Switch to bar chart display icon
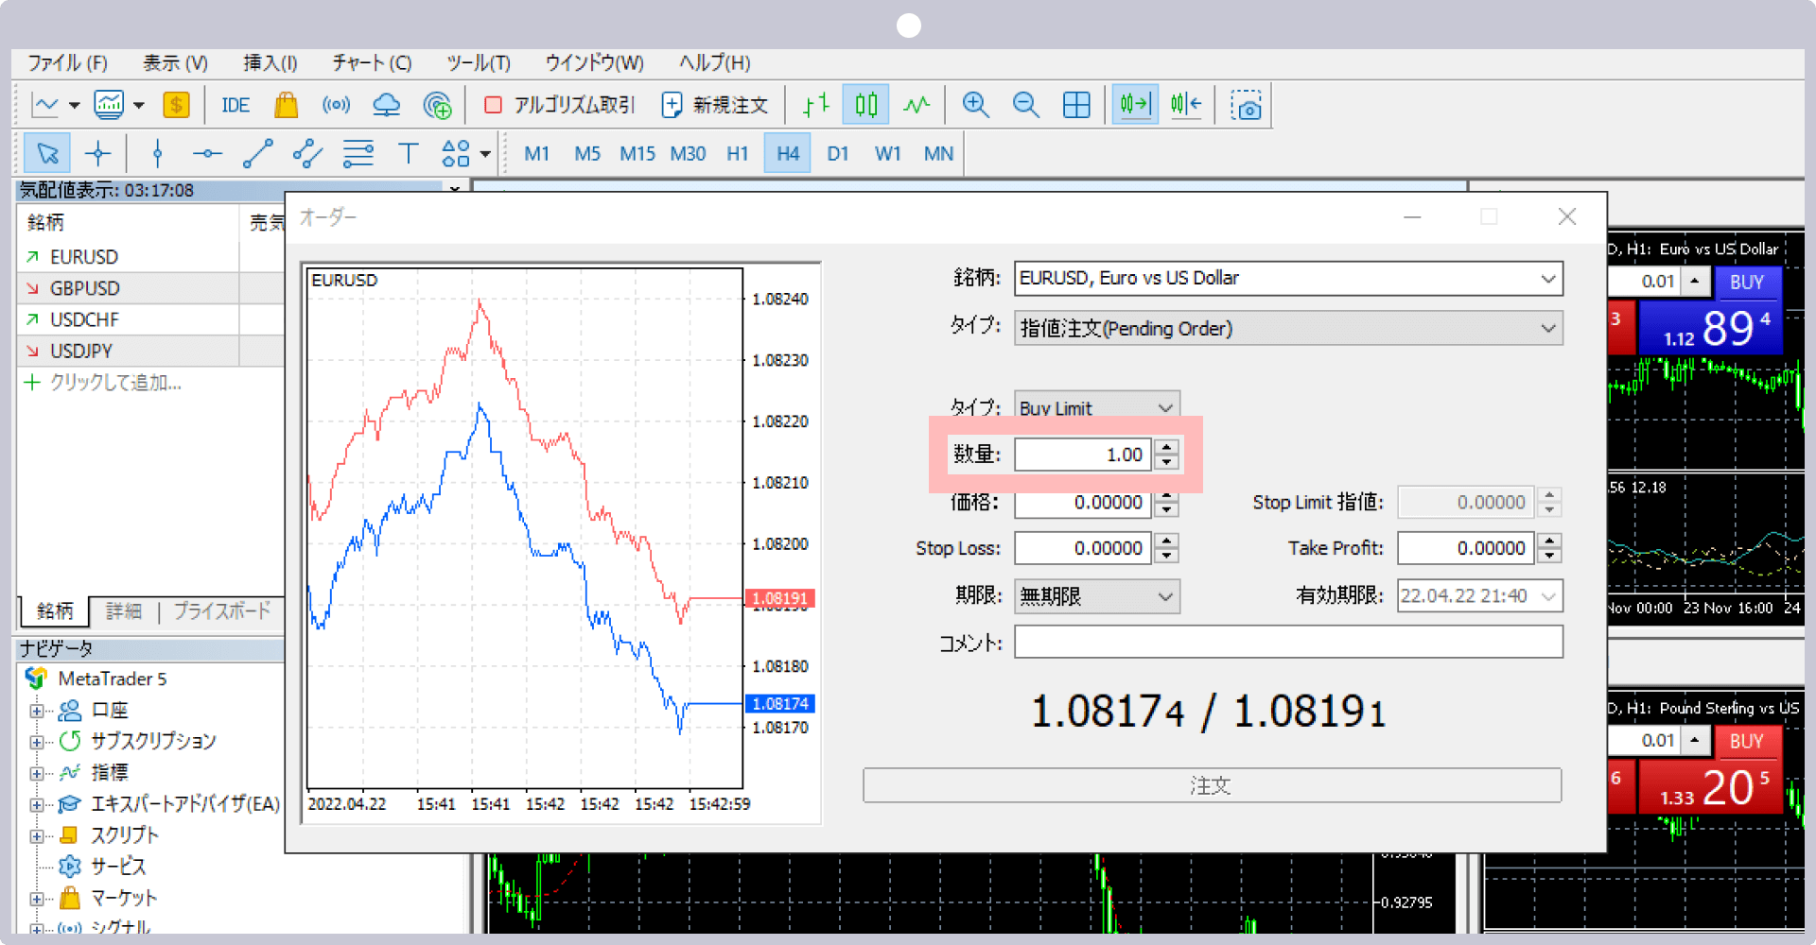 [x=815, y=105]
